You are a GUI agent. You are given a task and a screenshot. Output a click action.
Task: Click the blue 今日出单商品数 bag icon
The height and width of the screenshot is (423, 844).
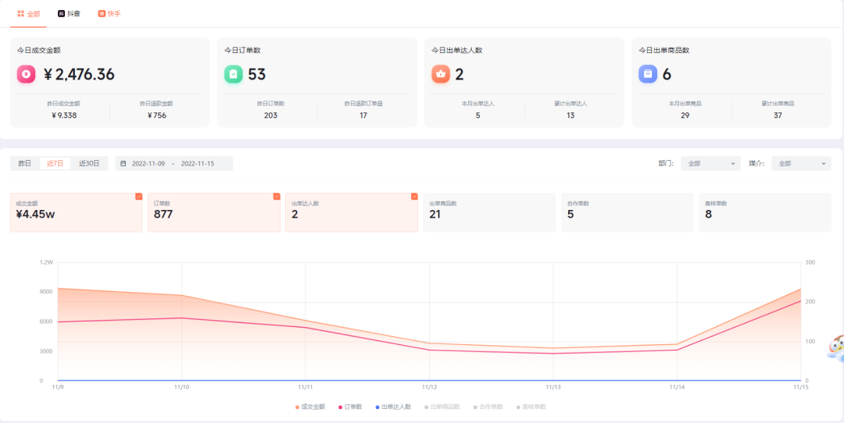click(648, 74)
